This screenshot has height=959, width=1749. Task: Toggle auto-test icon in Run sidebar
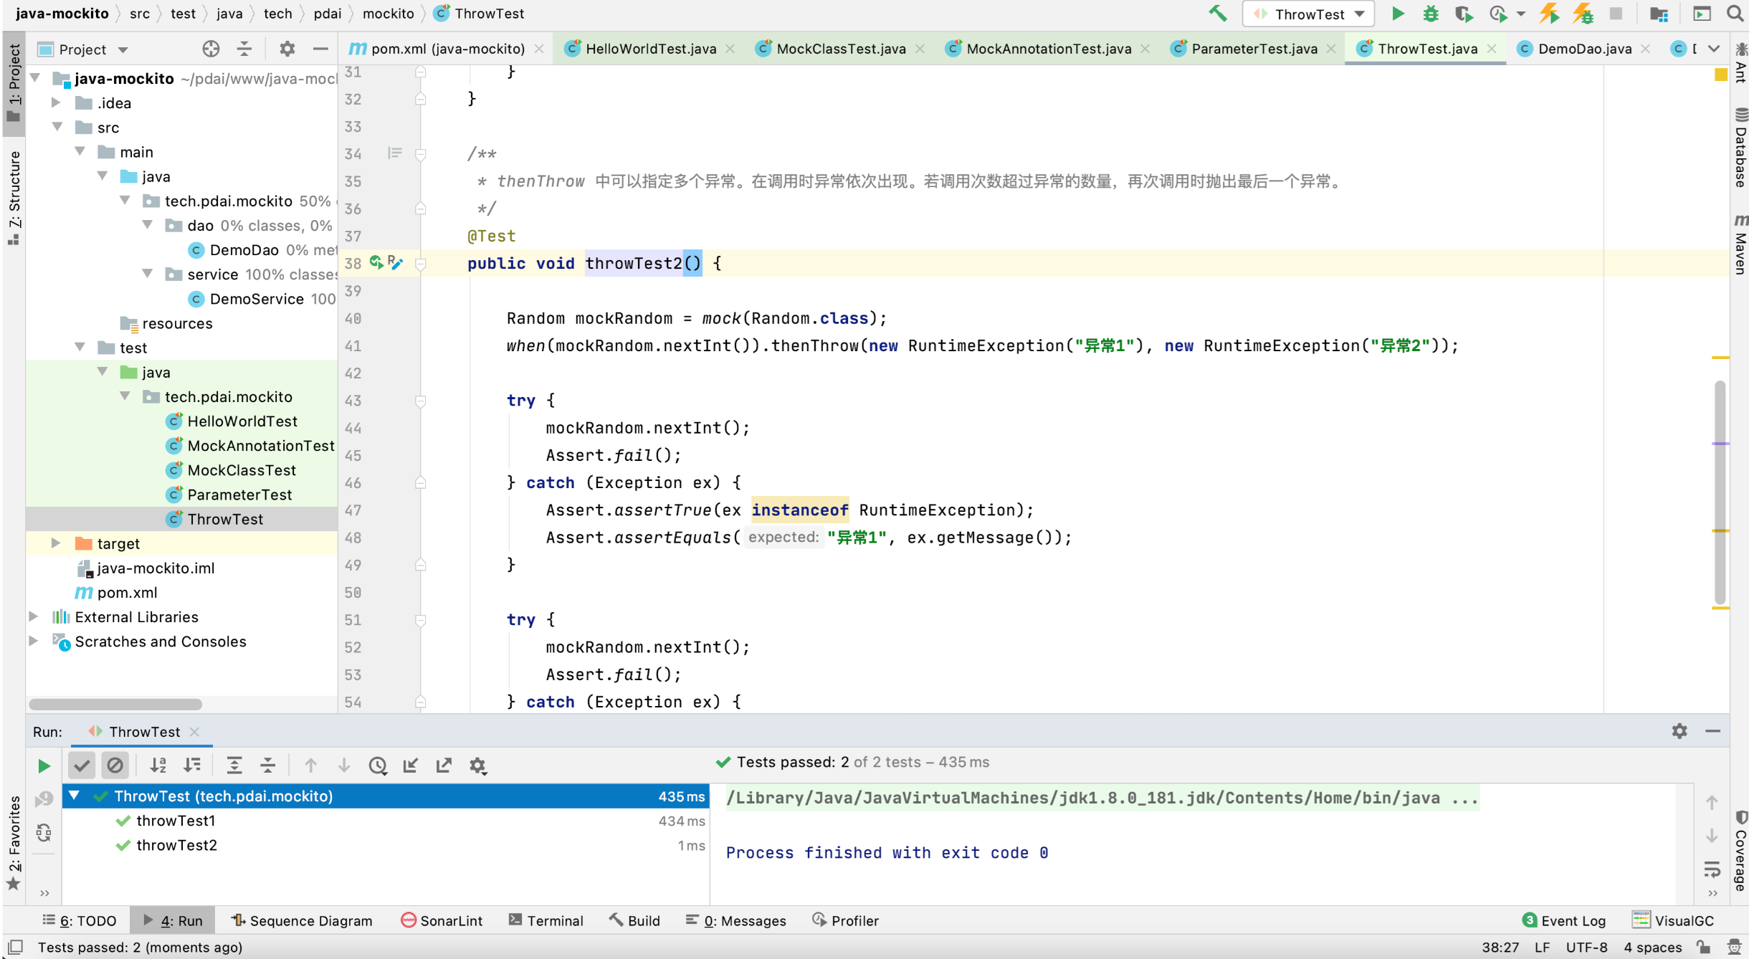[x=44, y=832]
